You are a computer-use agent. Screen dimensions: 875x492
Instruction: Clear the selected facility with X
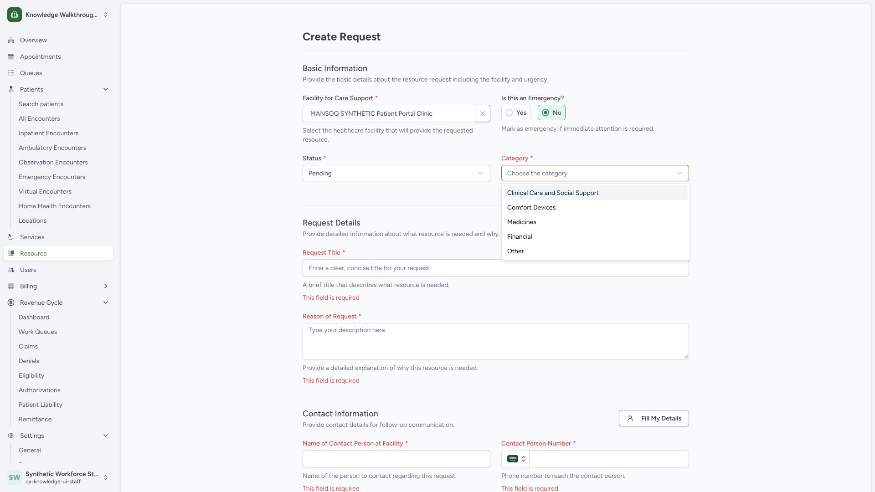pos(483,113)
